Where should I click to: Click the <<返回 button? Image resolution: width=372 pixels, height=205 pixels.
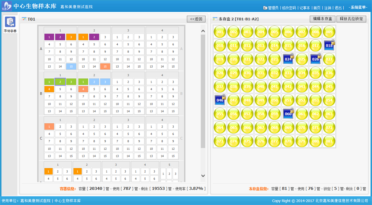196,19
